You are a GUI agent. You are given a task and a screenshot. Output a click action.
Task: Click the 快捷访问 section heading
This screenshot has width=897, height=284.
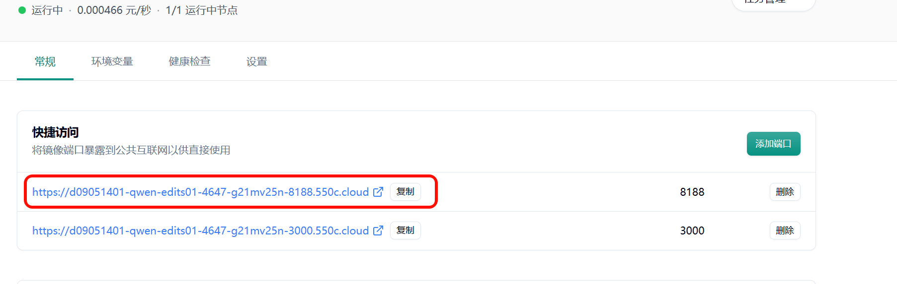56,132
